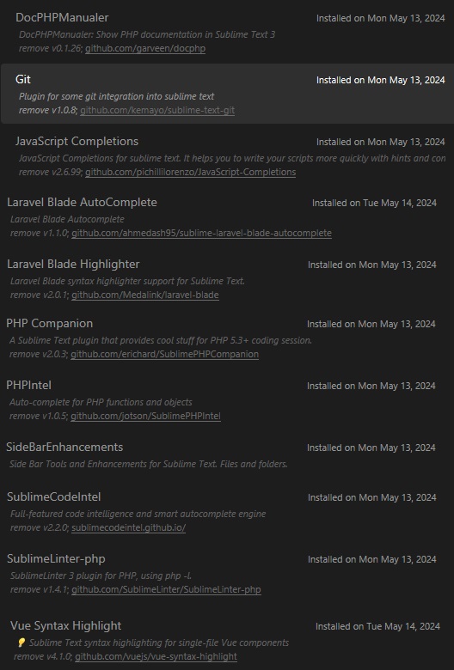The image size is (454, 670).
Task: Open sublime-laravel-blade-autocomplete GitHub link
Action: coord(201,234)
